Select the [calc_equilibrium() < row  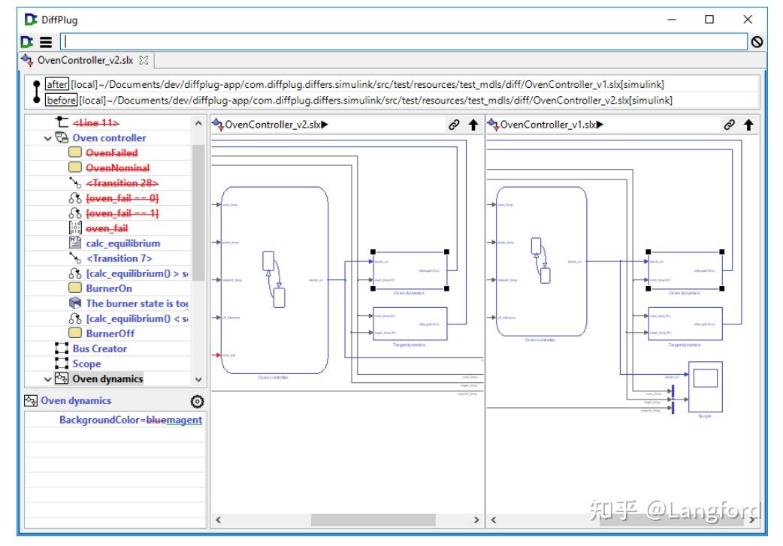pos(137,318)
